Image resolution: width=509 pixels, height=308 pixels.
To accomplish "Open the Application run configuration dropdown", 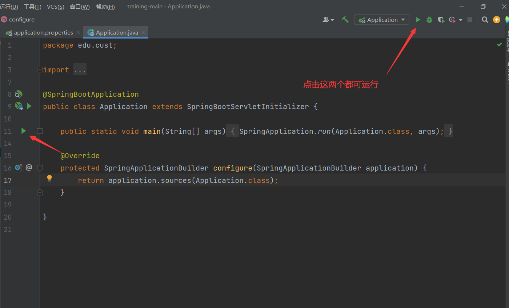I will (x=382, y=20).
